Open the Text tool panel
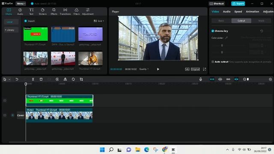This screenshot has height=154, width=274. pyautogui.click(x=31, y=12)
